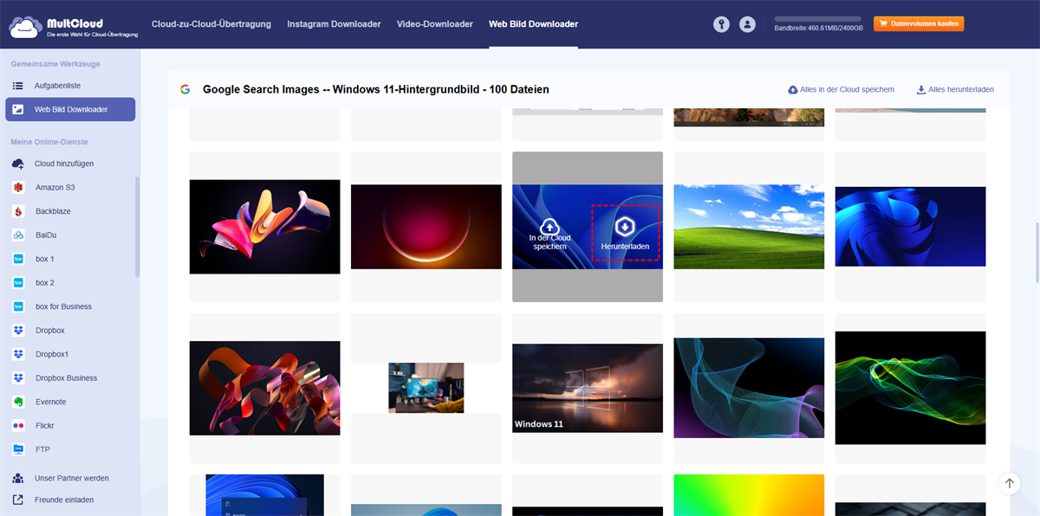Click the Dropbox1 icon
The height and width of the screenshot is (516, 1040).
pos(18,354)
